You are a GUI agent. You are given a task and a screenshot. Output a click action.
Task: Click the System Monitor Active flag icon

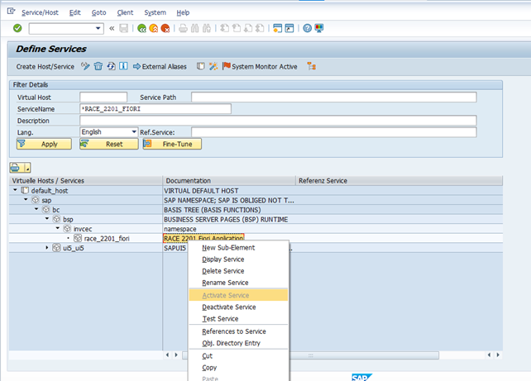pos(226,66)
